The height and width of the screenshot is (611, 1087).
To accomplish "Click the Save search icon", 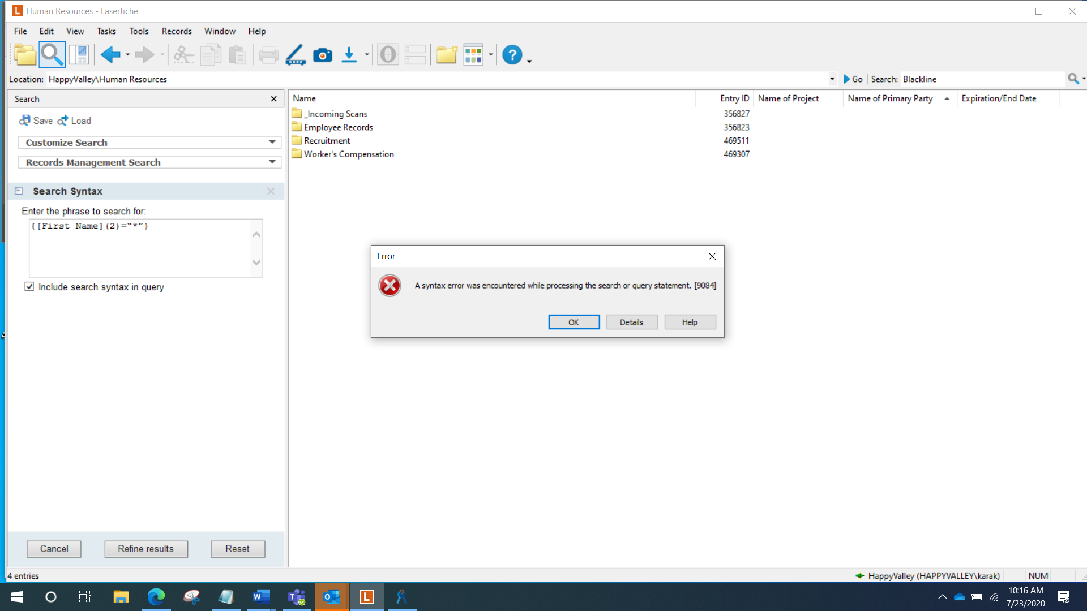I will pos(36,121).
